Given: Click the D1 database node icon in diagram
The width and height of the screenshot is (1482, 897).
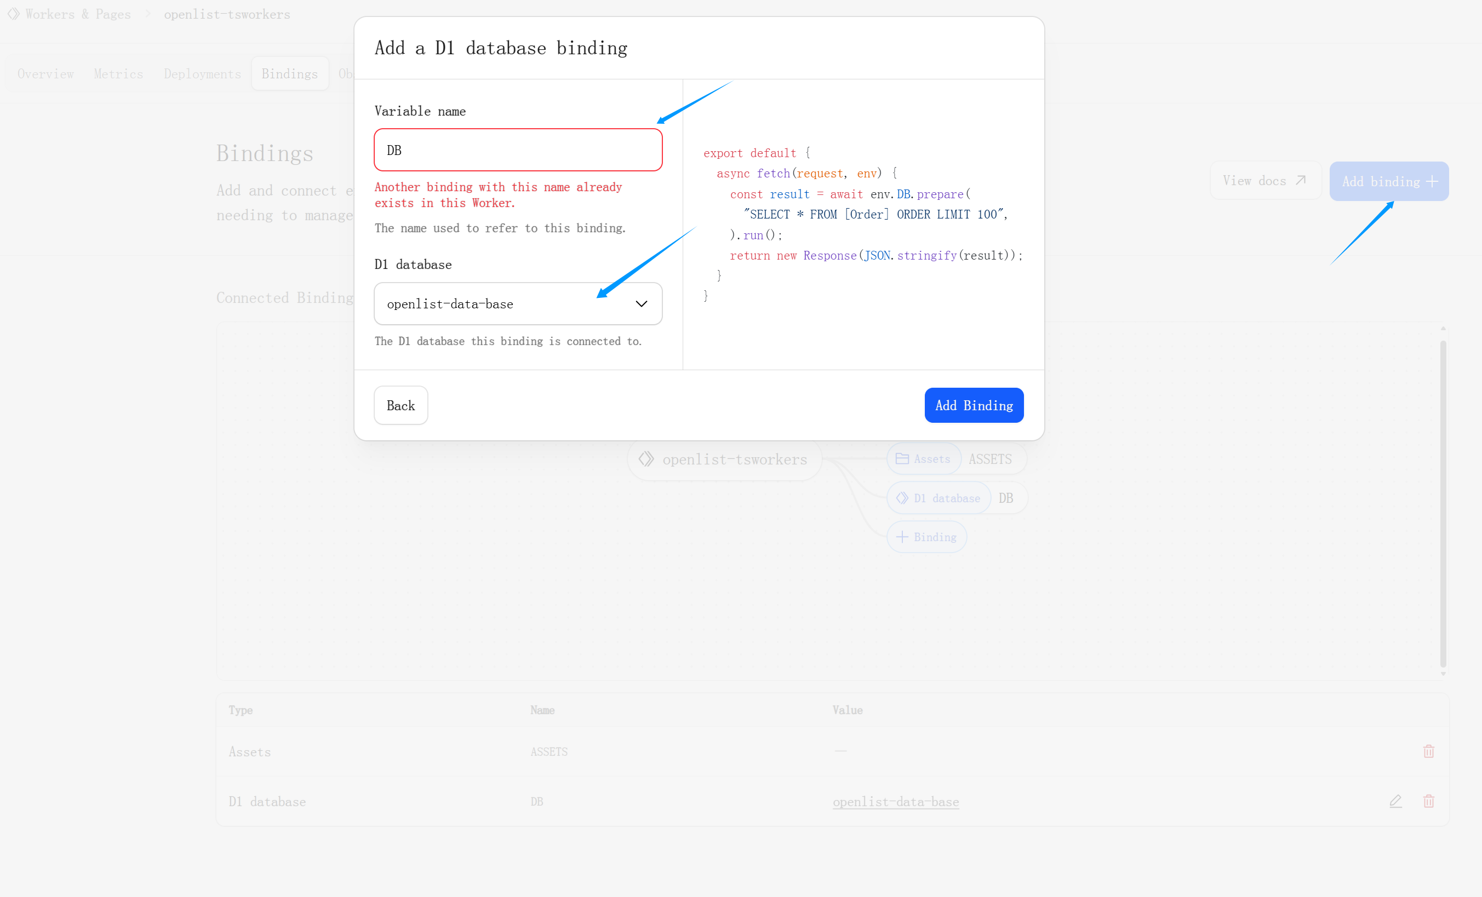Looking at the screenshot, I should pyautogui.click(x=902, y=498).
